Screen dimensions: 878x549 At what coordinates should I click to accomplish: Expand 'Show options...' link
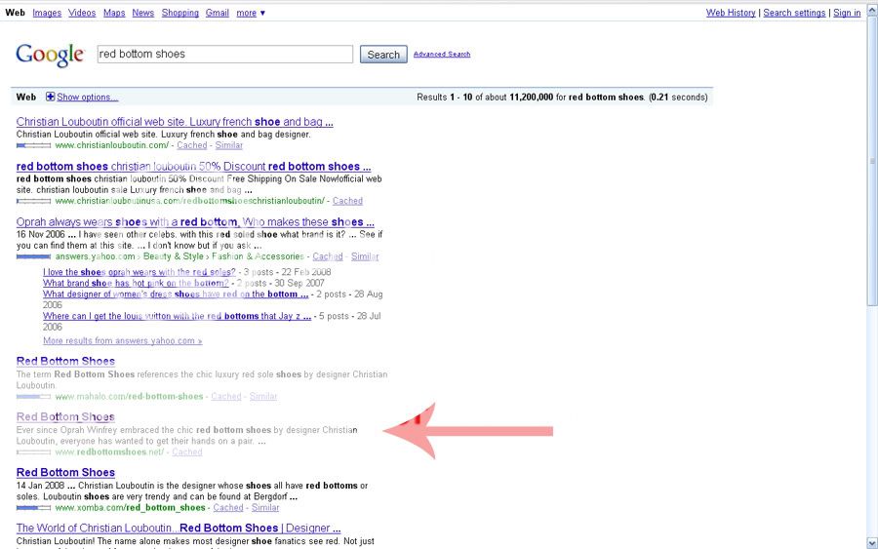[x=88, y=98]
